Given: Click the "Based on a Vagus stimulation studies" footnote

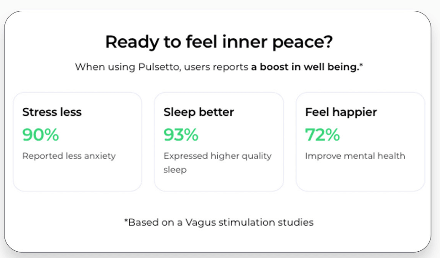Looking at the screenshot, I should 219,222.
